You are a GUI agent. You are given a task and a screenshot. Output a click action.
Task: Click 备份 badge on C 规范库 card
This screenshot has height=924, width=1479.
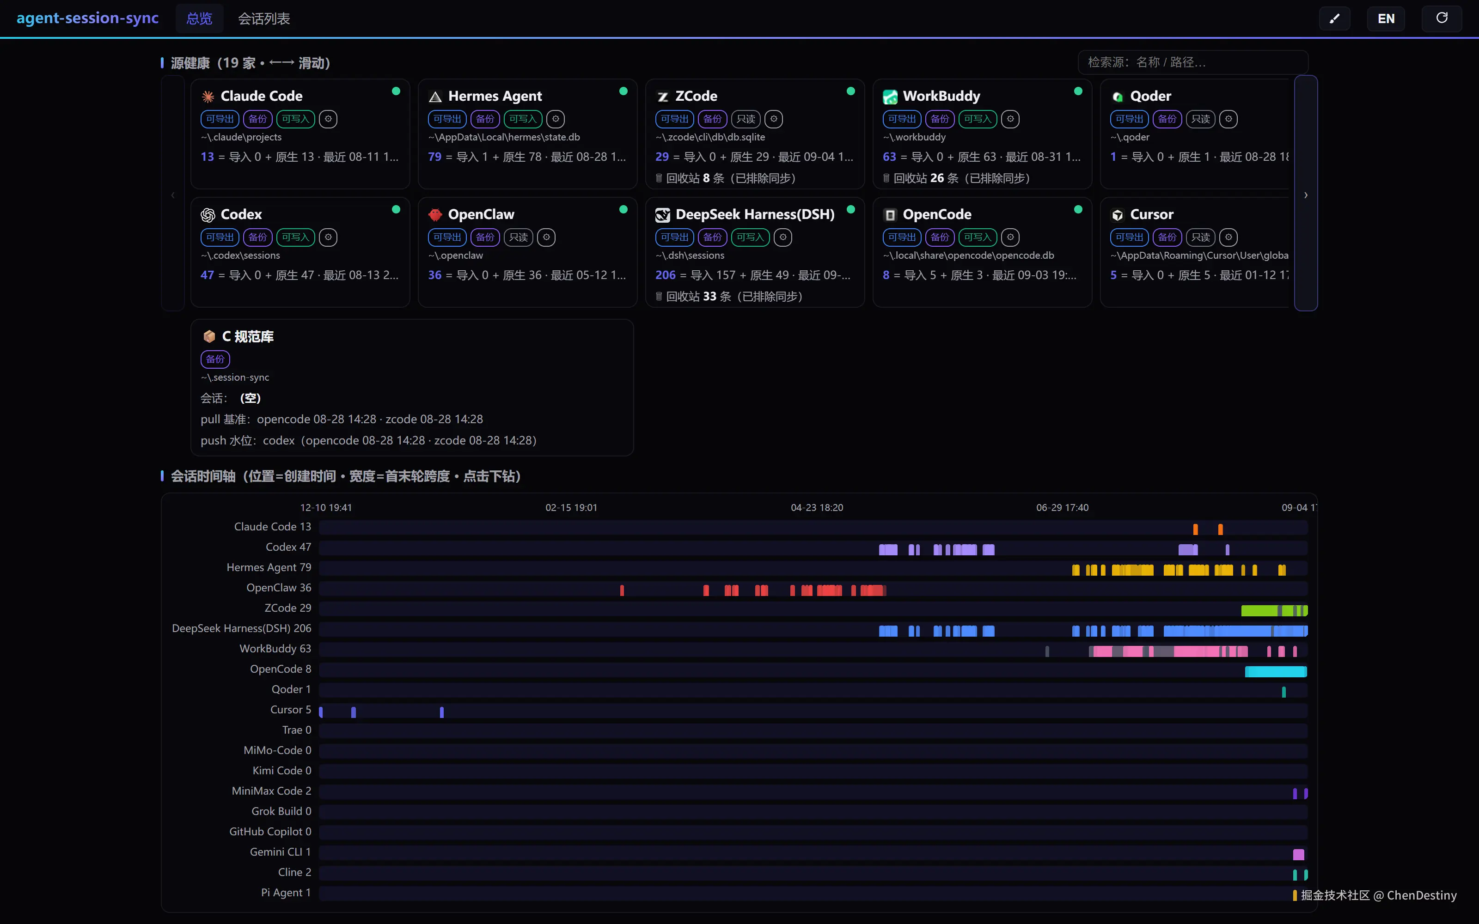click(x=215, y=359)
